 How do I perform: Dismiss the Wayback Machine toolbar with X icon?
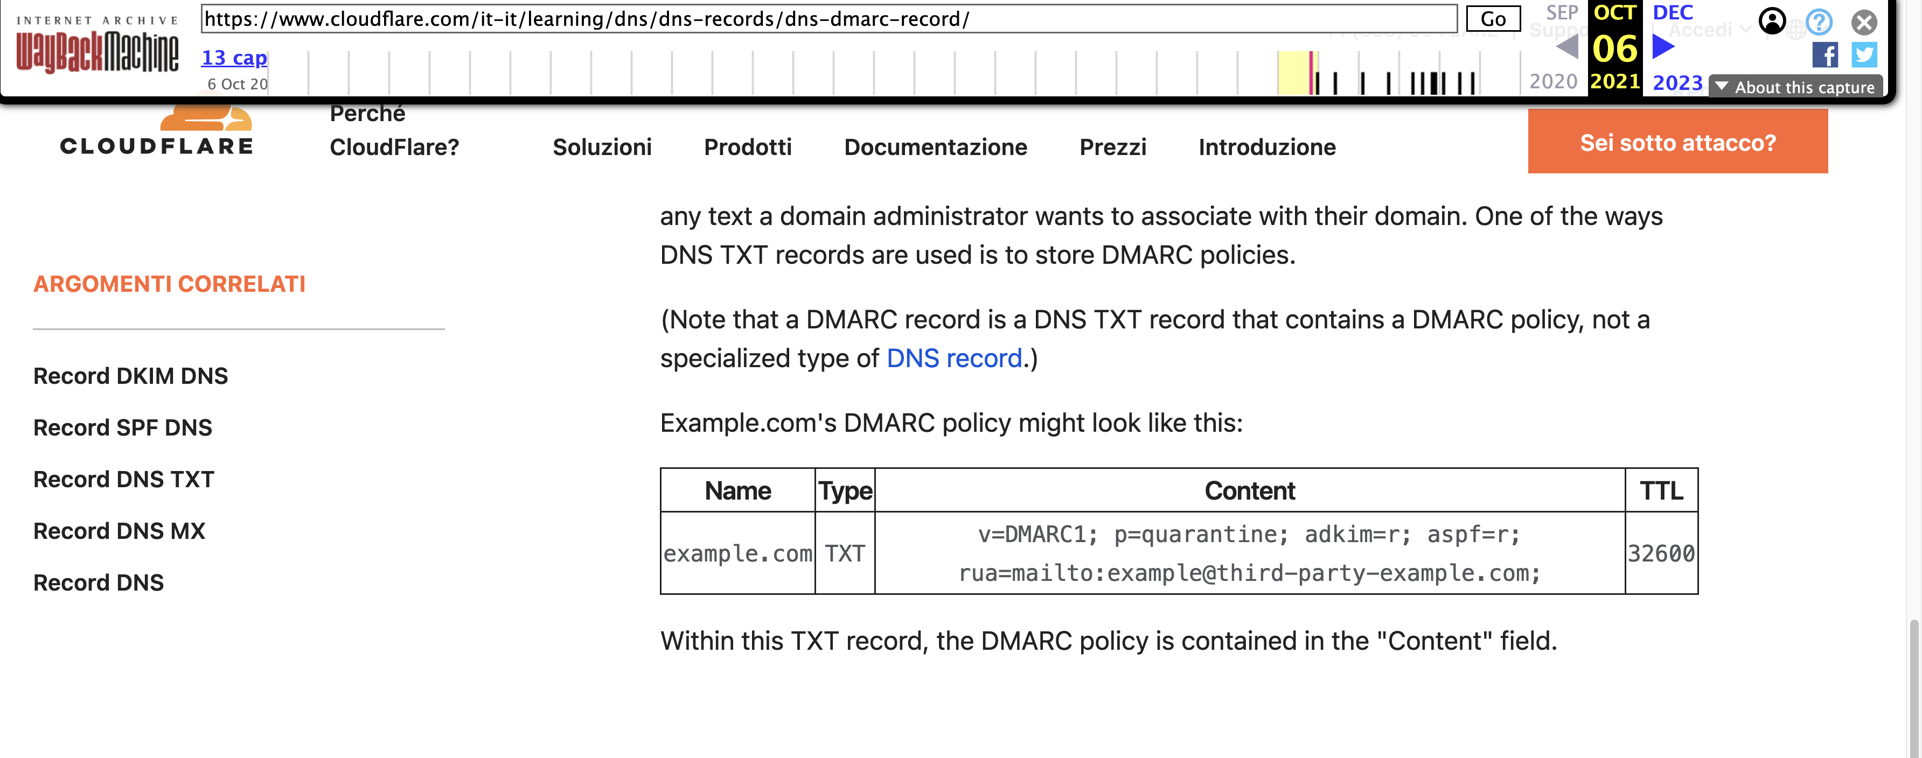click(x=1864, y=23)
